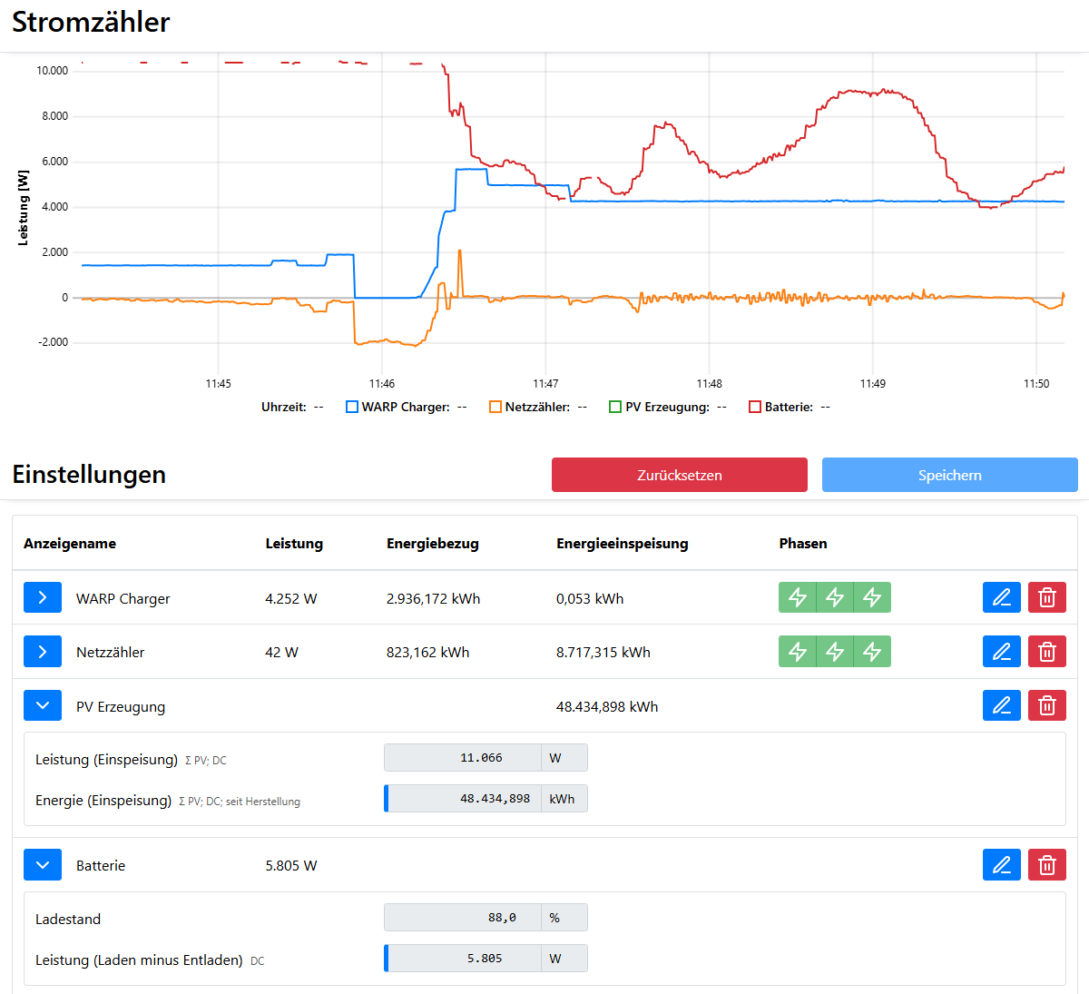Screen dimensions: 1089x994
Task: Collapse the PV Erzeugung details
Action: pyautogui.click(x=43, y=705)
